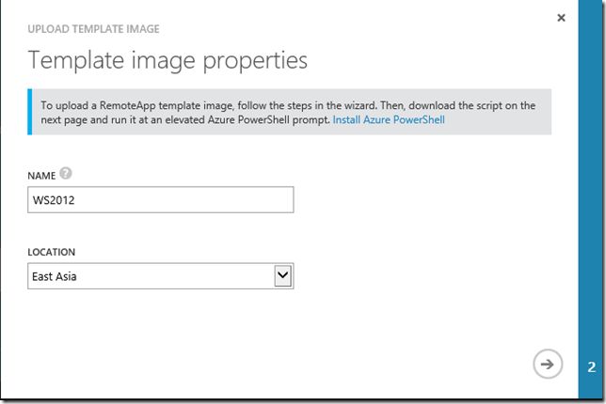
Task: Click the step 2 number in blue sidebar
Action: tap(592, 367)
